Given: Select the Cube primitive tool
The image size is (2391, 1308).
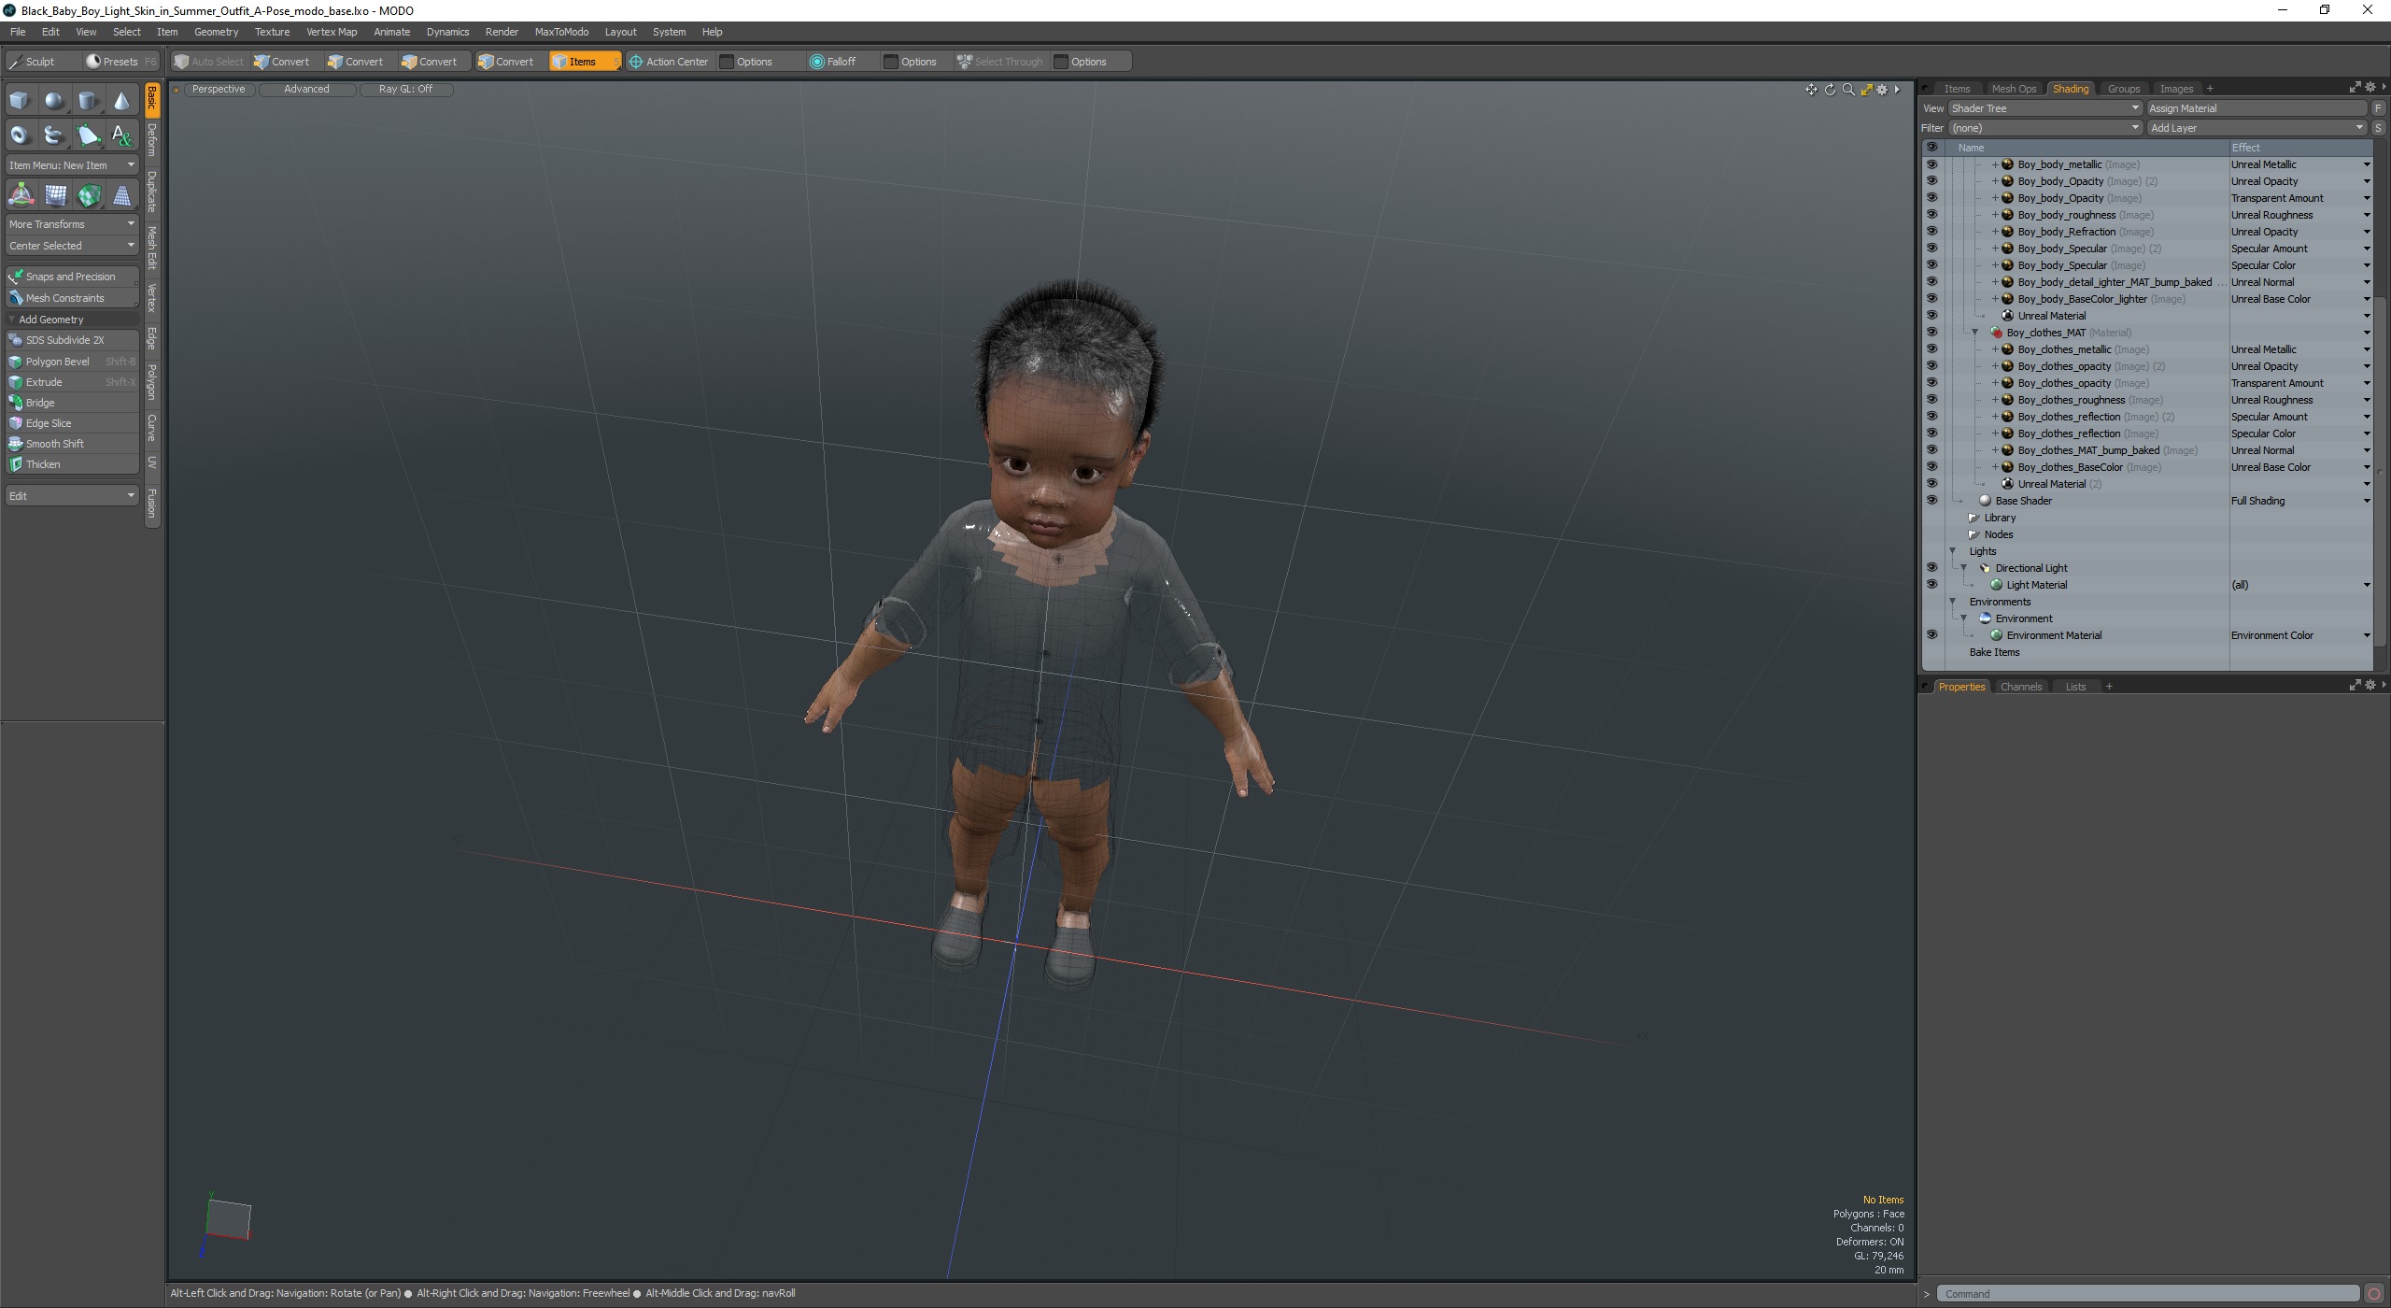Looking at the screenshot, I should click(x=20, y=101).
